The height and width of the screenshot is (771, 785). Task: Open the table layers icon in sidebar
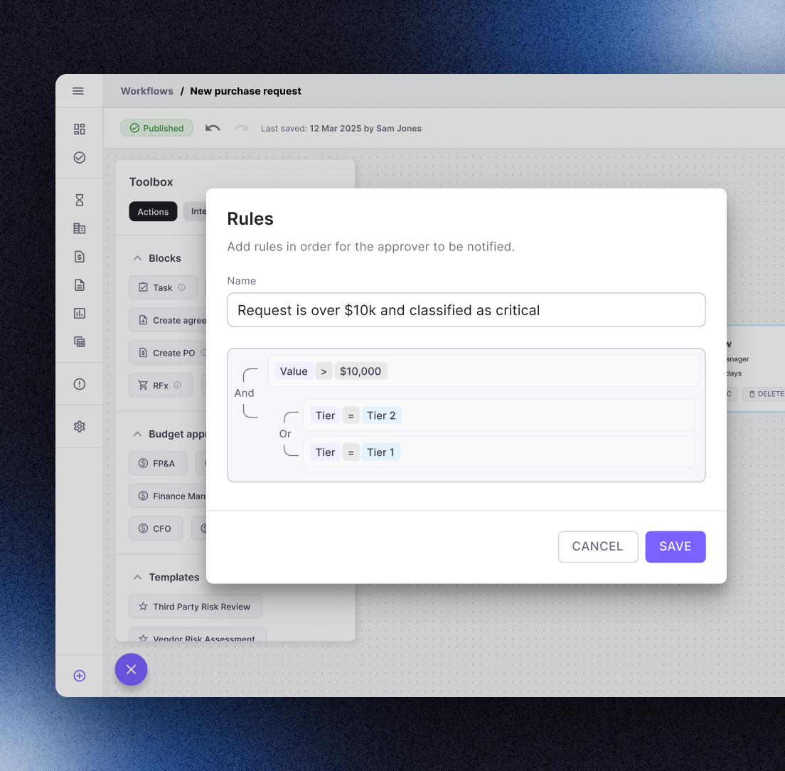pos(79,342)
